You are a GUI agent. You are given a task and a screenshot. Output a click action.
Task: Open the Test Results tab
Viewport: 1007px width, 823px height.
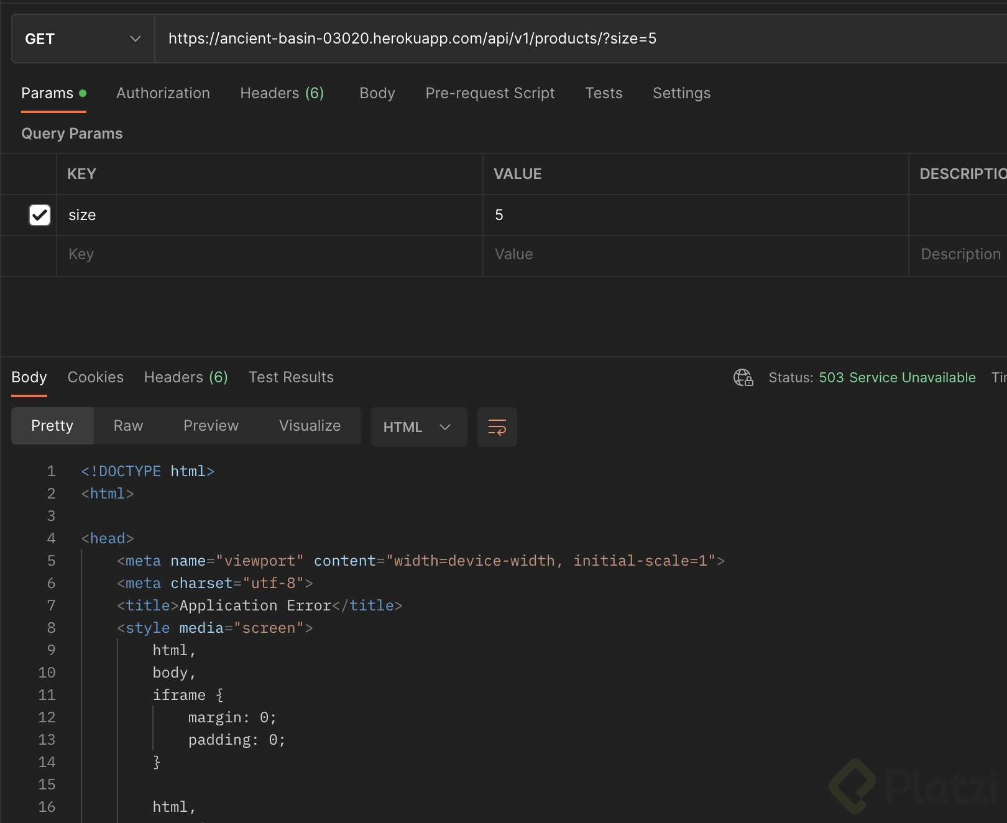tap(291, 377)
